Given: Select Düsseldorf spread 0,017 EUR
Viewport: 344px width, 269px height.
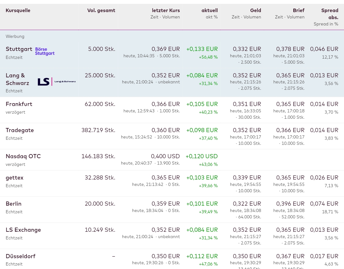Looking at the screenshot, I should tap(324, 256).
